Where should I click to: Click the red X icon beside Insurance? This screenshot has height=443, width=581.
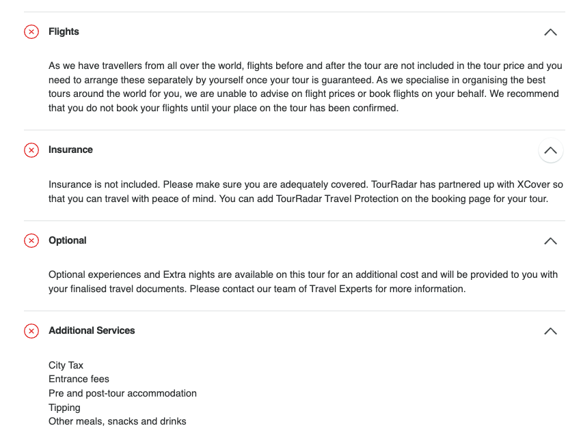[31, 150]
